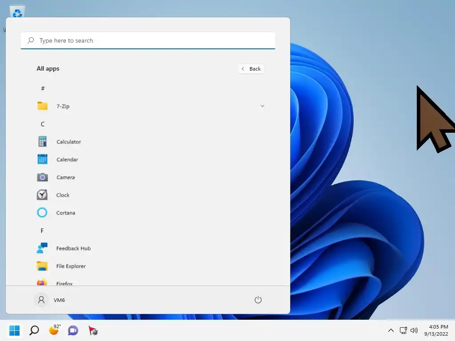Open network status tray icon
The height and width of the screenshot is (341, 455).
[x=403, y=330]
